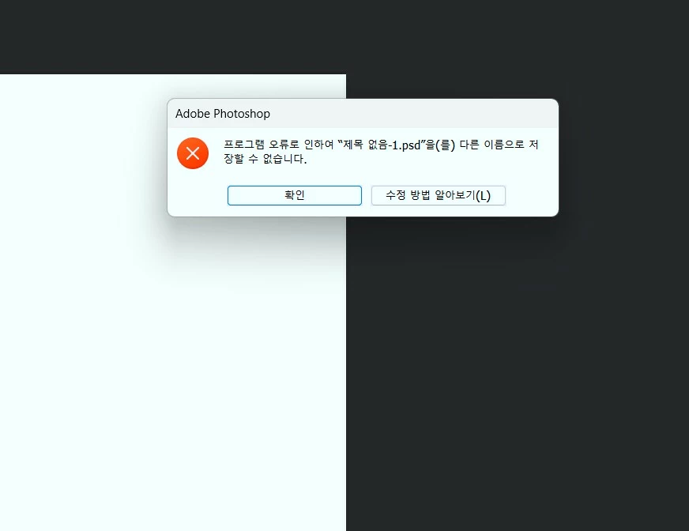Click the "프로그램 오류로" text in the error message
This screenshot has height=531, width=689.
261,145
